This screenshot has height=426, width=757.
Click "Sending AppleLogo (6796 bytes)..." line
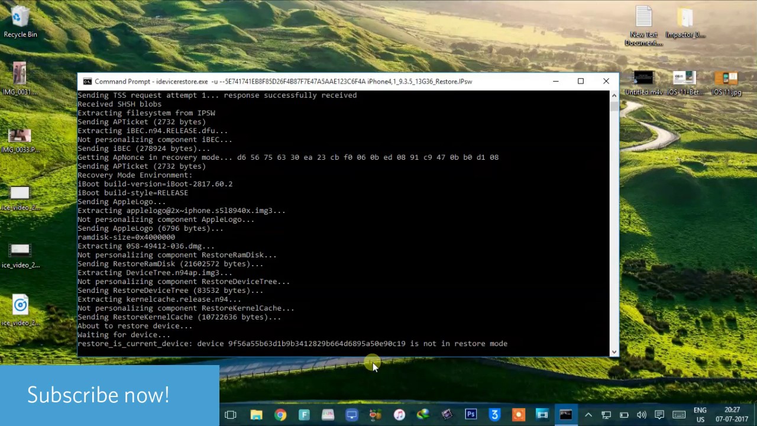pyautogui.click(x=150, y=228)
